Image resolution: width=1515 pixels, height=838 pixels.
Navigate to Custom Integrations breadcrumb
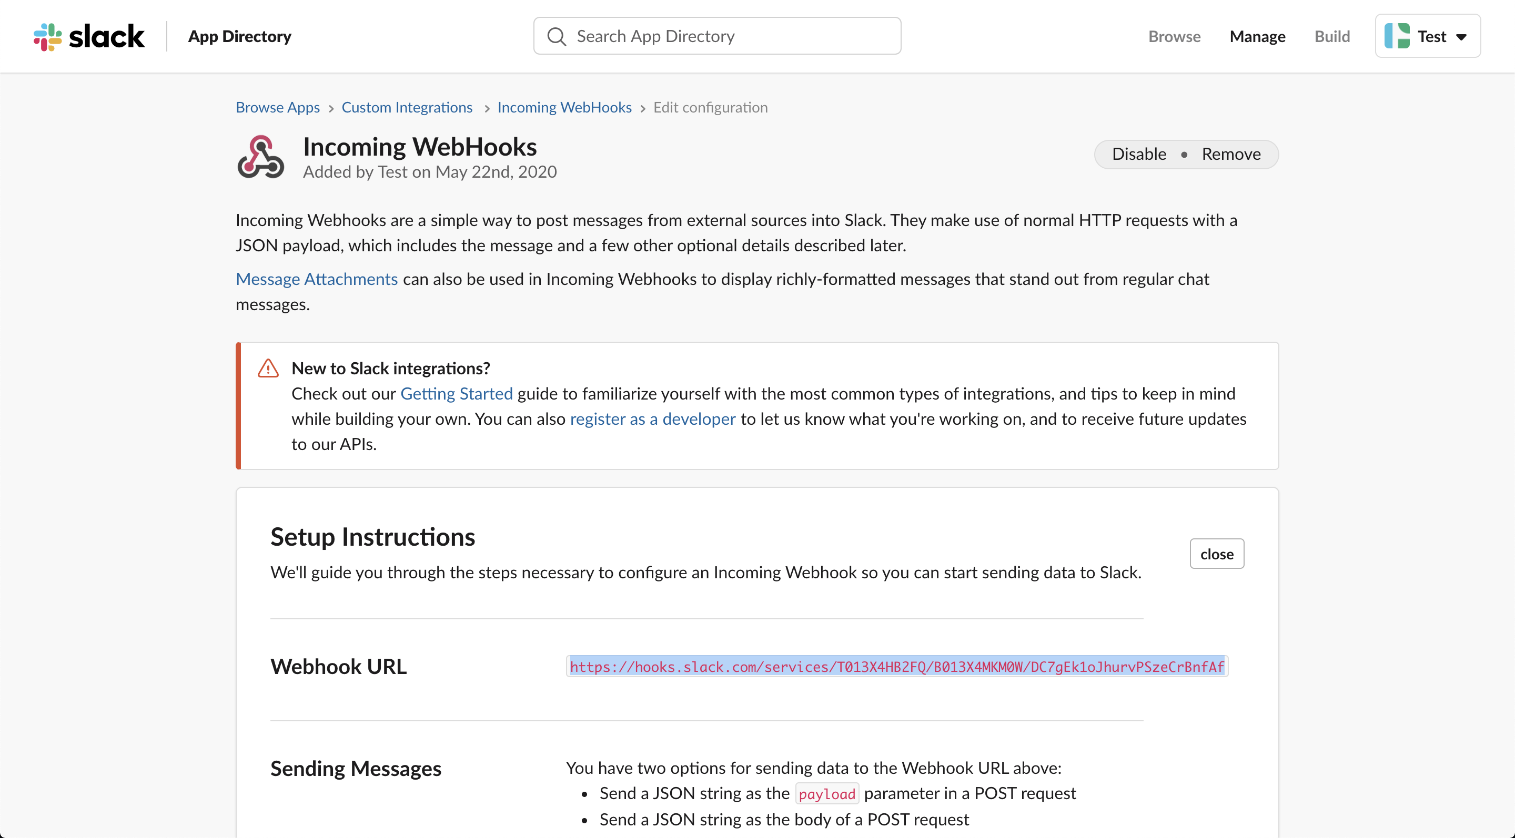407,107
